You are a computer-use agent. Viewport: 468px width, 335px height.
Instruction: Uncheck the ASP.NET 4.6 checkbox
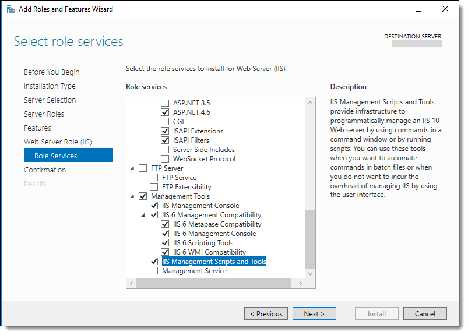tap(165, 112)
